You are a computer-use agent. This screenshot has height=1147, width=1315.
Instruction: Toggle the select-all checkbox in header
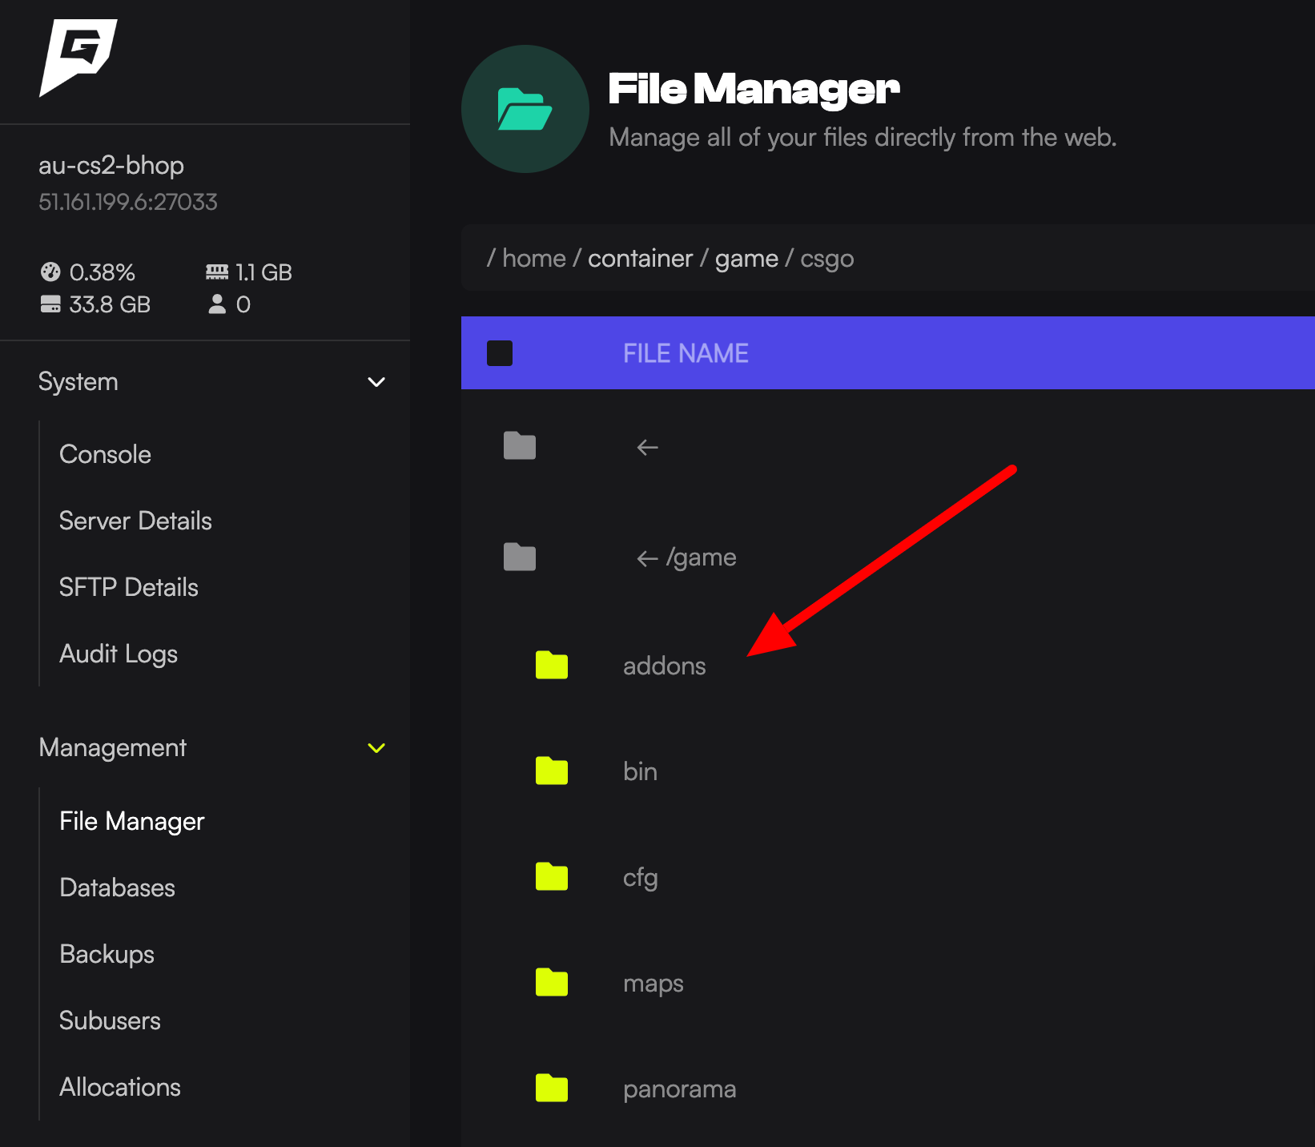pos(500,353)
